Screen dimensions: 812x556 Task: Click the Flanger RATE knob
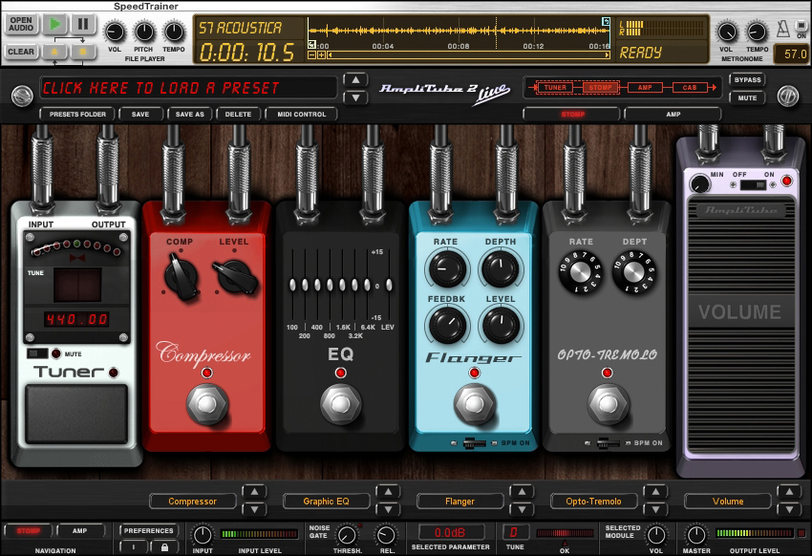click(x=446, y=268)
